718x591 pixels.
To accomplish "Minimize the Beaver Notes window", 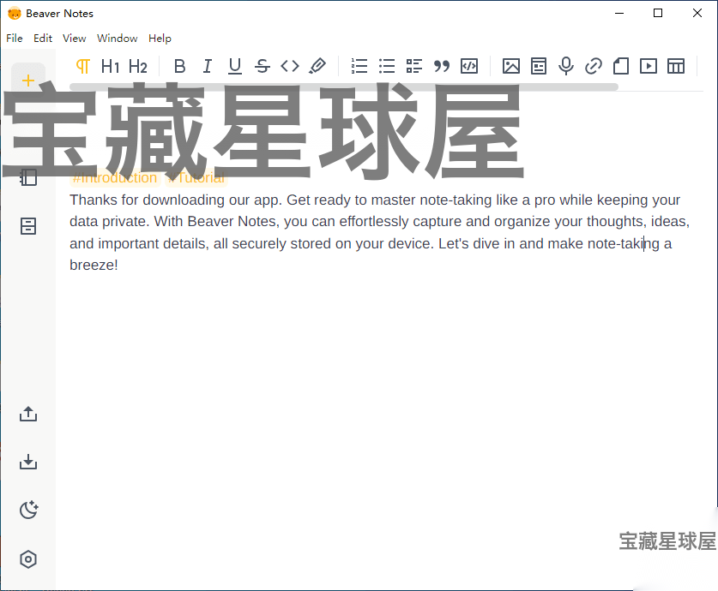I will click(x=619, y=13).
